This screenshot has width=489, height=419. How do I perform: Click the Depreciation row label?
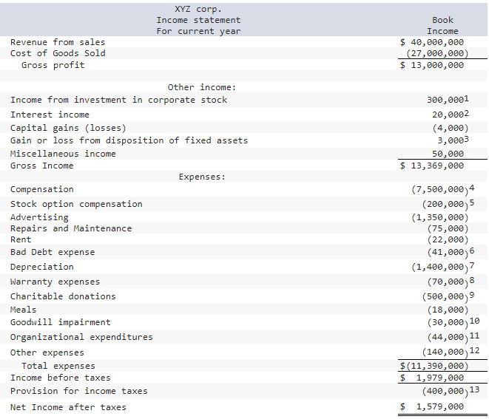[41, 267]
